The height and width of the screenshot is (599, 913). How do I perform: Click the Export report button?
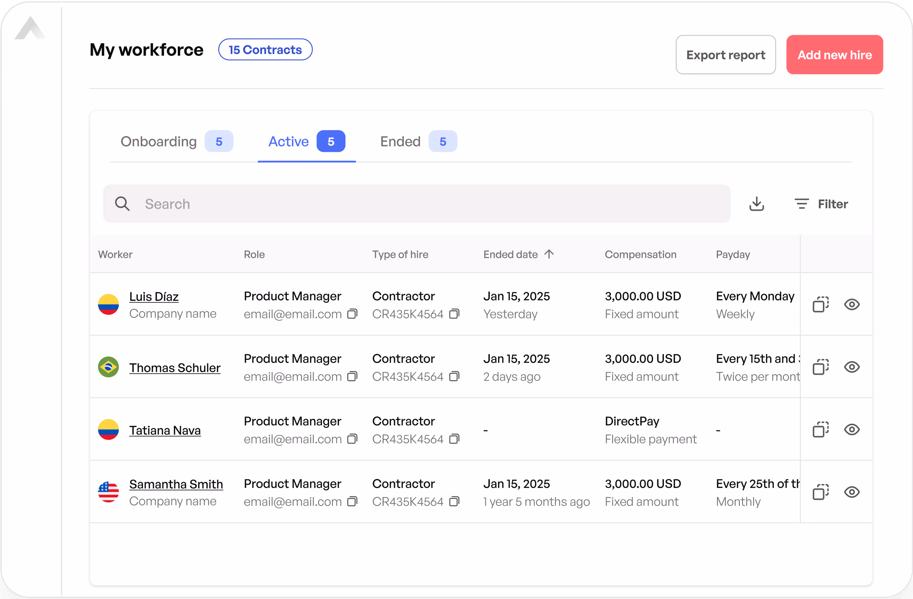pyautogui.click(x=726, y=54)
